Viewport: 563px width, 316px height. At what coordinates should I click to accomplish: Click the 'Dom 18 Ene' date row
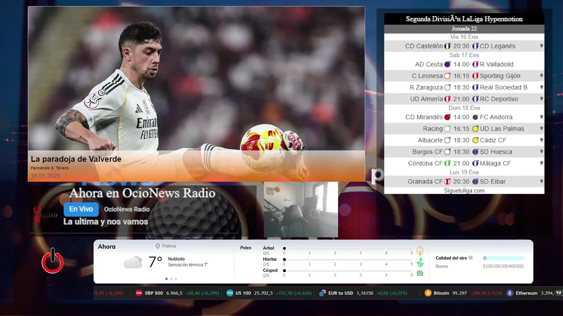[464, 108]
